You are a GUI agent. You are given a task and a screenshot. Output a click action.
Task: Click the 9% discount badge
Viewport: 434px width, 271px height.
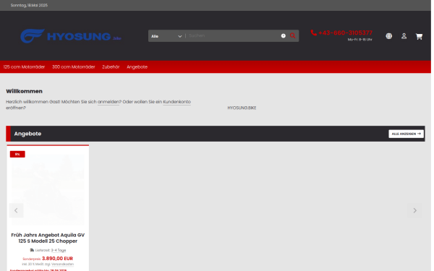click(17, 154)
